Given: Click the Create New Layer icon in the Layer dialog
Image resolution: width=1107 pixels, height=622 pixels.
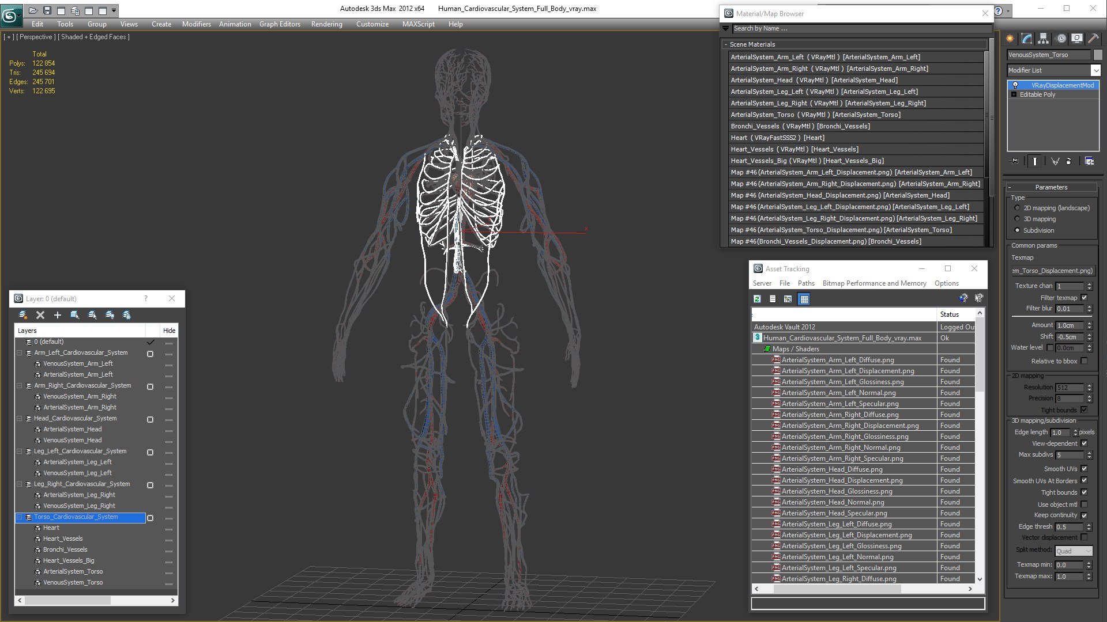Looking at the screenshot, I should coord(23,315).
